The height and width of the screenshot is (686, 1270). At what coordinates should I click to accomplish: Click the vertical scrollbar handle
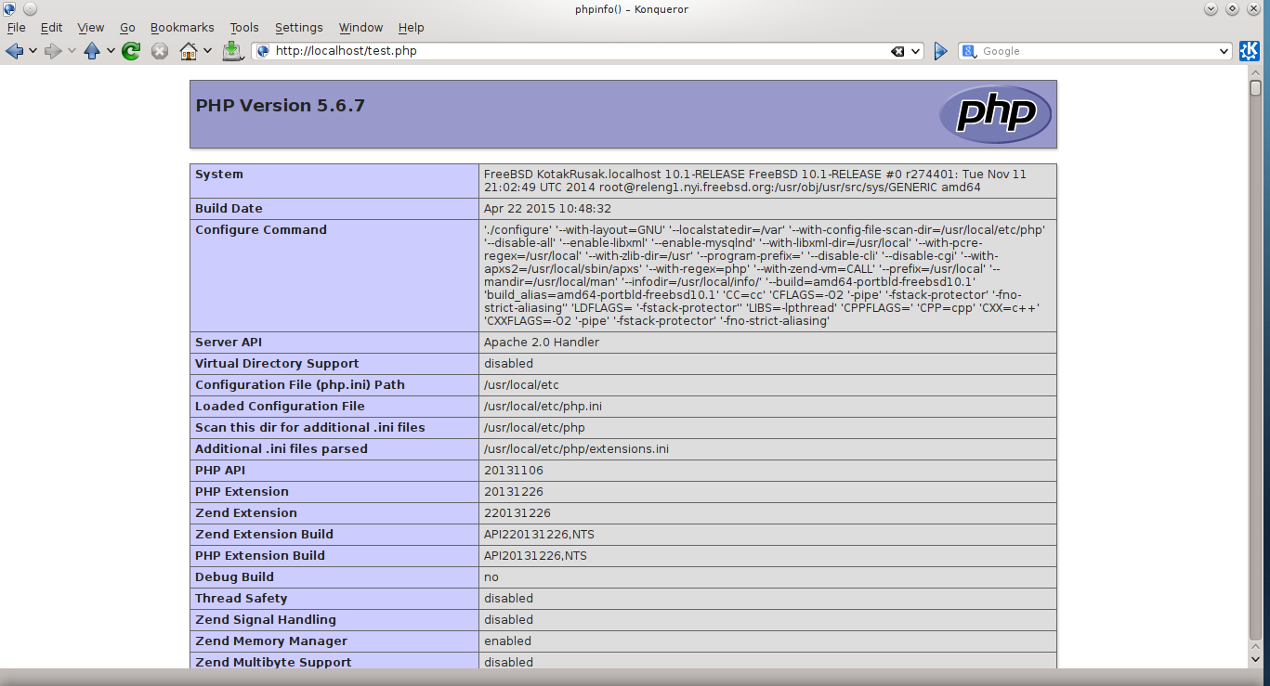pyautogui.click(x=1255, y=88)
